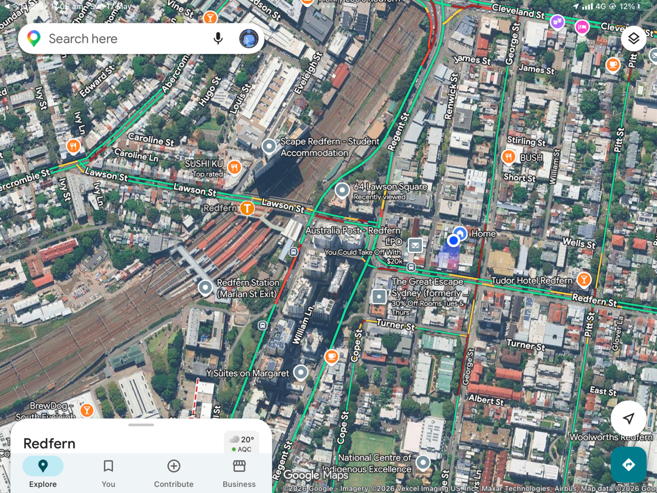
Task: Tap the Woolworths Redfern label
Action: [611, 437]
